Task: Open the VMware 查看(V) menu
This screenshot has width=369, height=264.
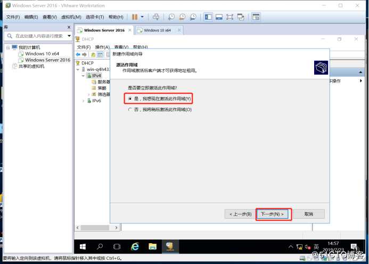Action: (50, 17)
